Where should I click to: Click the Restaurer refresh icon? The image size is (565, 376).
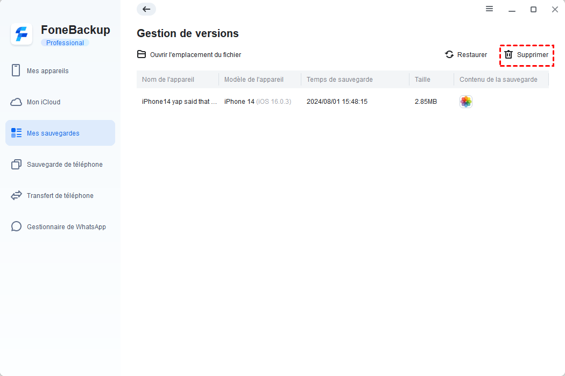point(449,55)
